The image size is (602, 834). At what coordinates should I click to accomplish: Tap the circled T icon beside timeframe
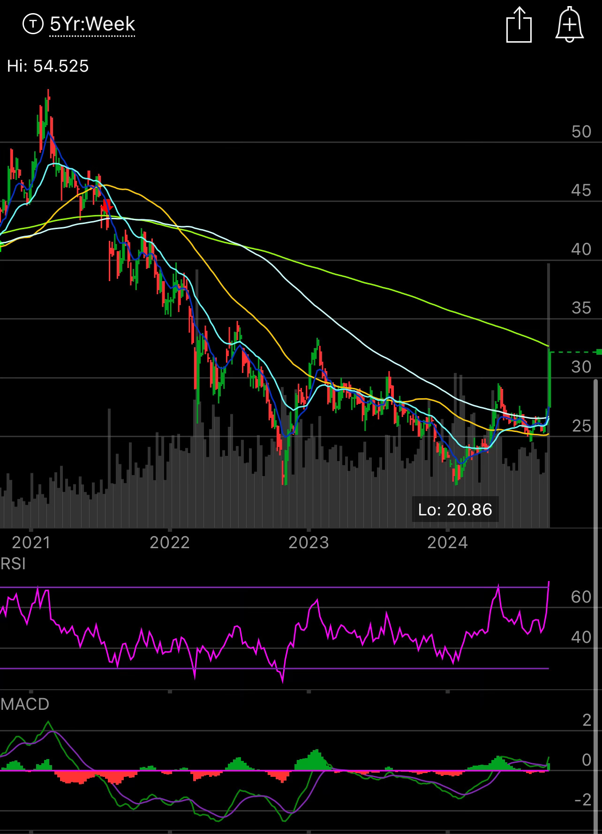33,24
